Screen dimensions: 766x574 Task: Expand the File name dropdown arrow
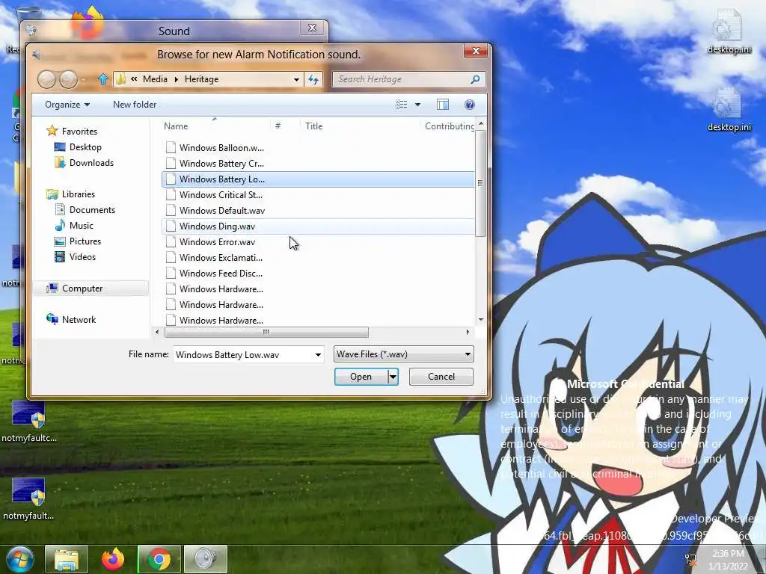318,355
